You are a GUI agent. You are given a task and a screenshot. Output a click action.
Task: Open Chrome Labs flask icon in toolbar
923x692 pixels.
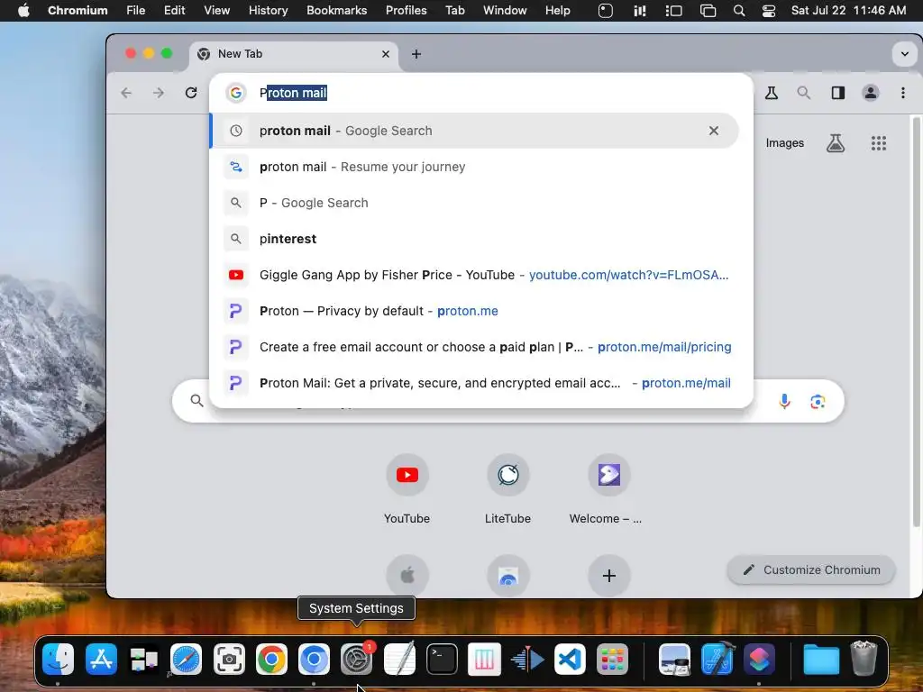click(x=772, y=93)
